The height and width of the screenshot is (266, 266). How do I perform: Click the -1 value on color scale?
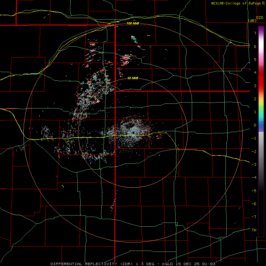(x=254, y=138)
